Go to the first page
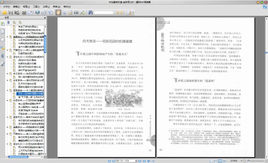Screen dimensions: 268x163 pos(109,161)
